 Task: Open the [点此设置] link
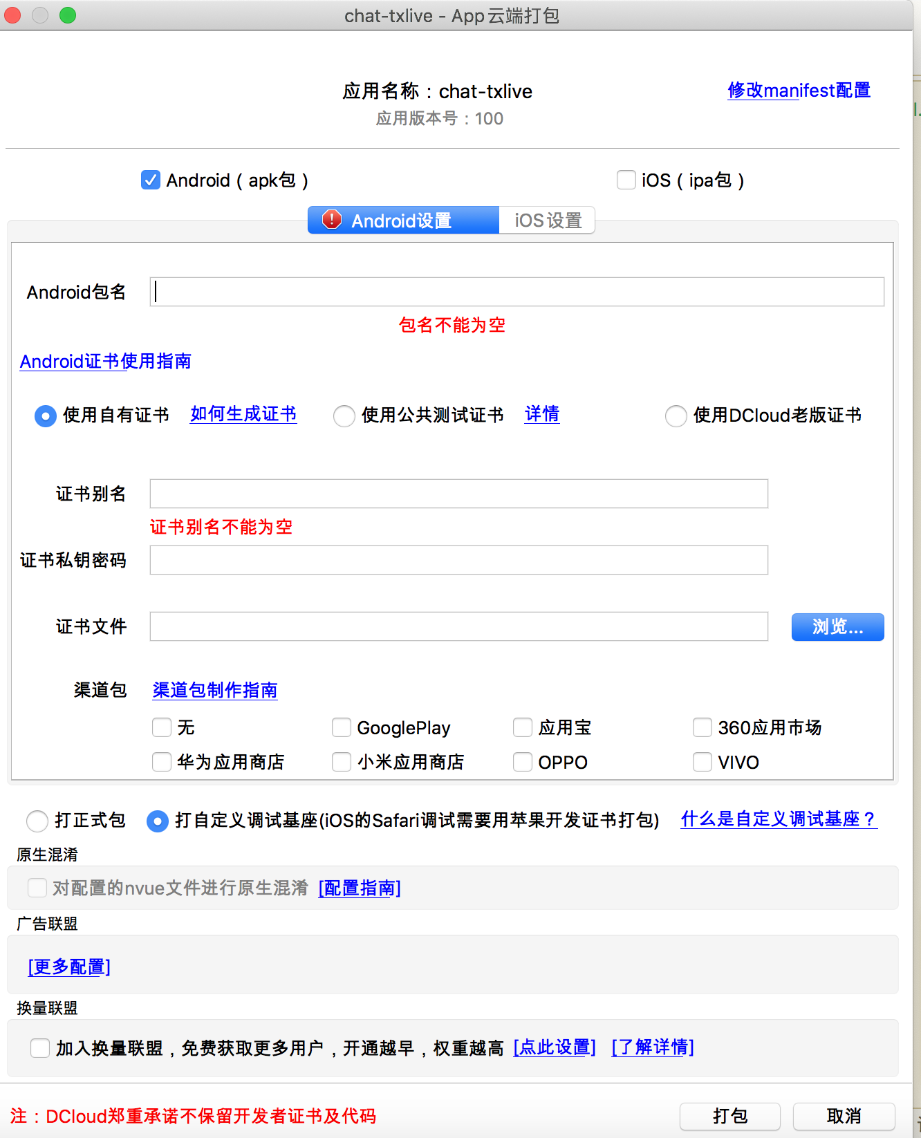coord(555,1047)
